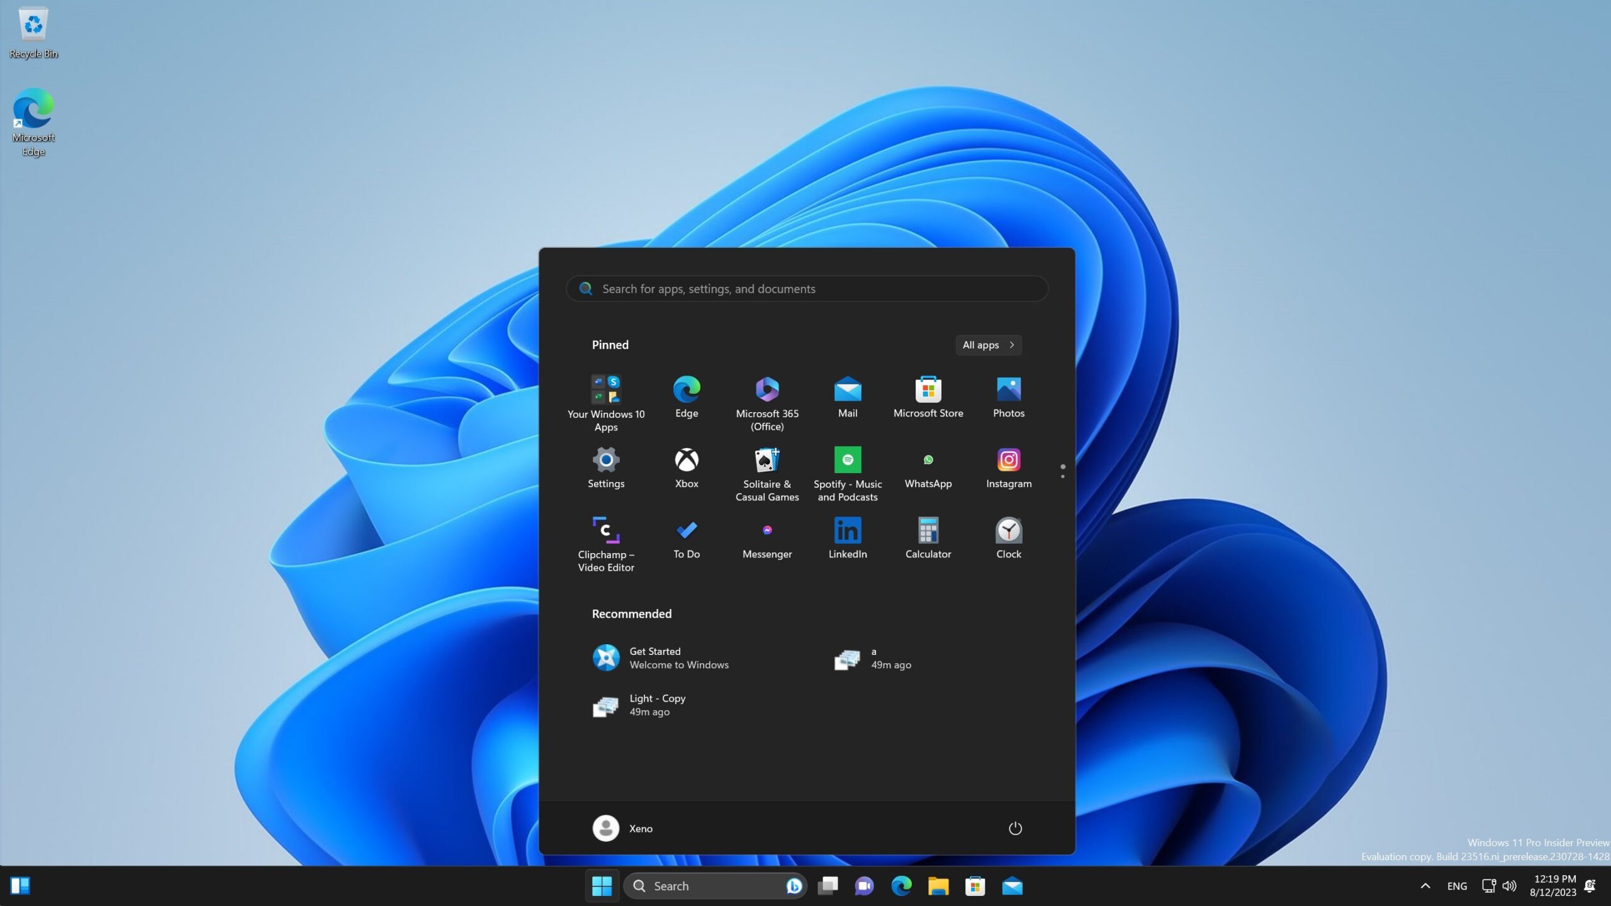Viewport: 1611px width, 906px height.
Task: Launch Edge from the taskbar
Action: [901, 886]
